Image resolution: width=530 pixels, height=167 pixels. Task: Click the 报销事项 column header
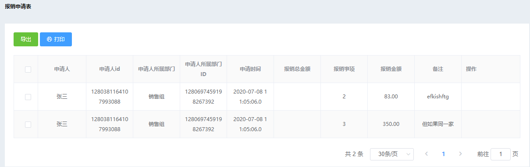(344, 69)
